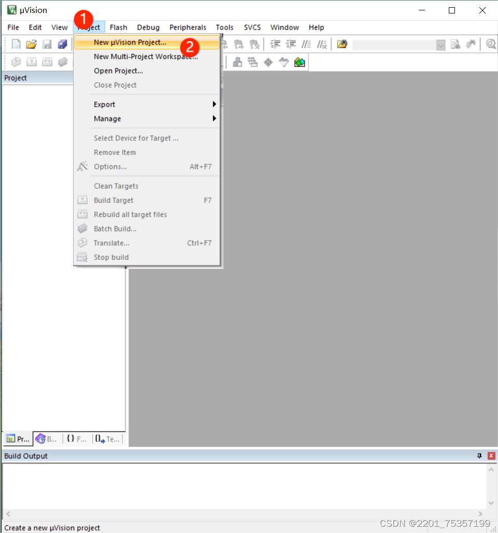
Task: Open the Debug menu
Action: (148, 27)
